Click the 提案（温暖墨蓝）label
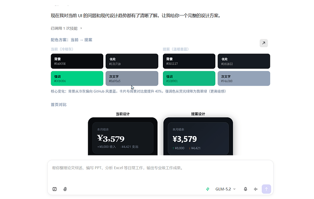Viewport: 314px width, 199px height. coord(176,49)
